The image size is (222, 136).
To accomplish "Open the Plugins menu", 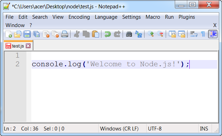I will click(187, 17).
